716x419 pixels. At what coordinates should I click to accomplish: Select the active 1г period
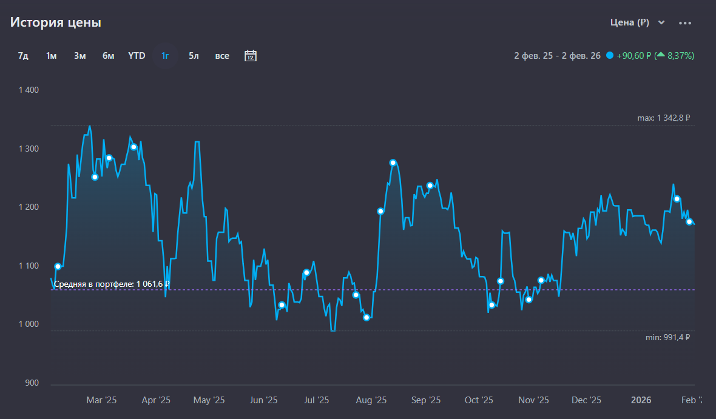click(x=165, y=56)
